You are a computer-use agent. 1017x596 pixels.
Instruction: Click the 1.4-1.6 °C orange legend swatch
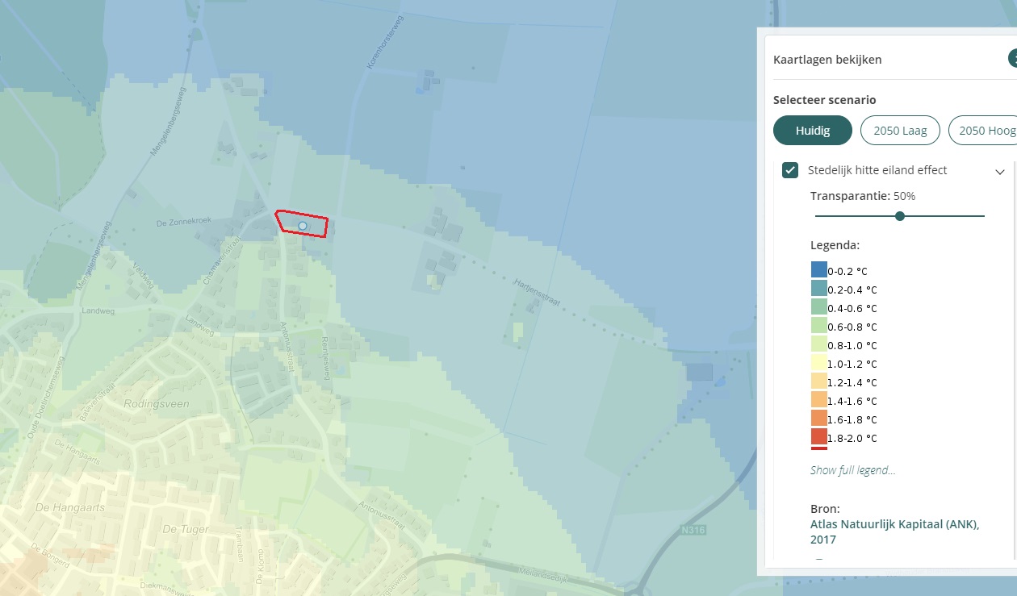[x=818, y=401]
